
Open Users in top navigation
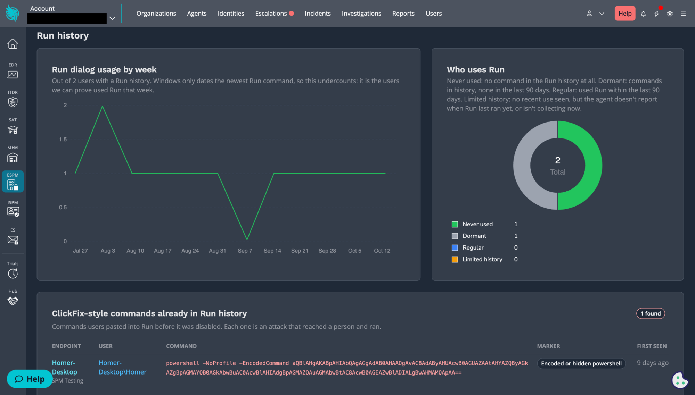pyautogui.click(x=434, y=13)
